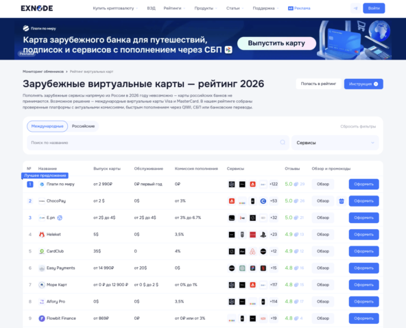406x328 pixels.
Task: Click the Попасть в рейтинг button
Action: [x=318, y=84]
